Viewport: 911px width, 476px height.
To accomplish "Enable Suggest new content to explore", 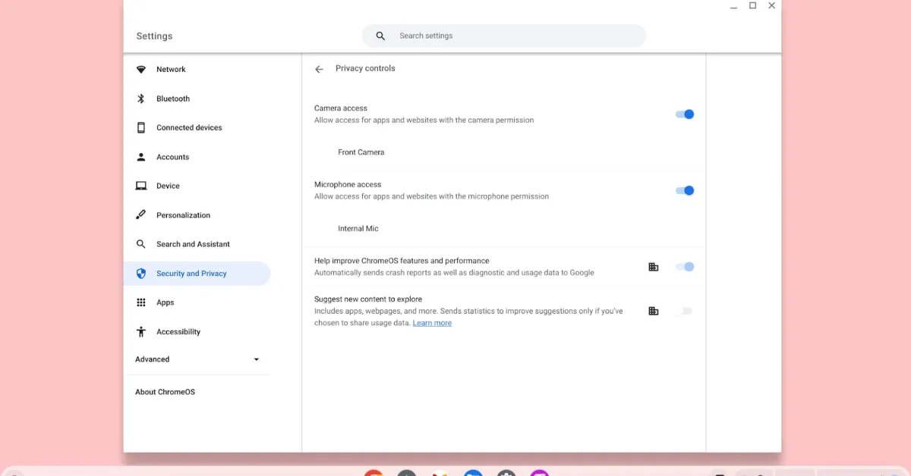I will pyautogui.click(x=686, y=311).
